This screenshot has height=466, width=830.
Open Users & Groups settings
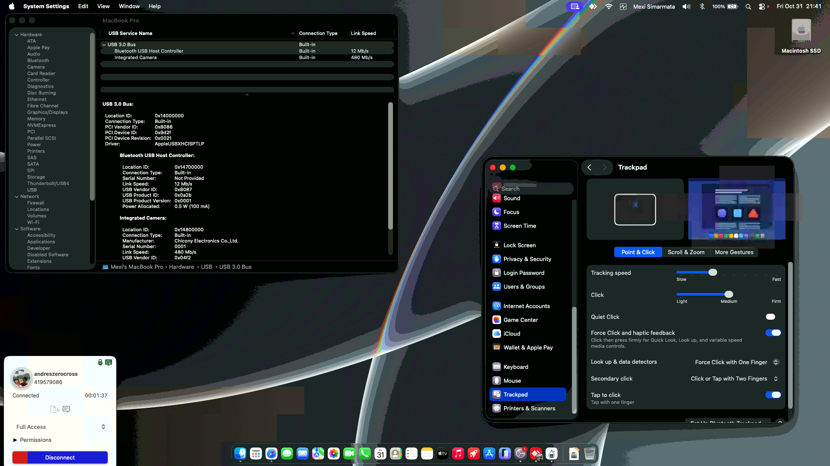pos(527,287)
